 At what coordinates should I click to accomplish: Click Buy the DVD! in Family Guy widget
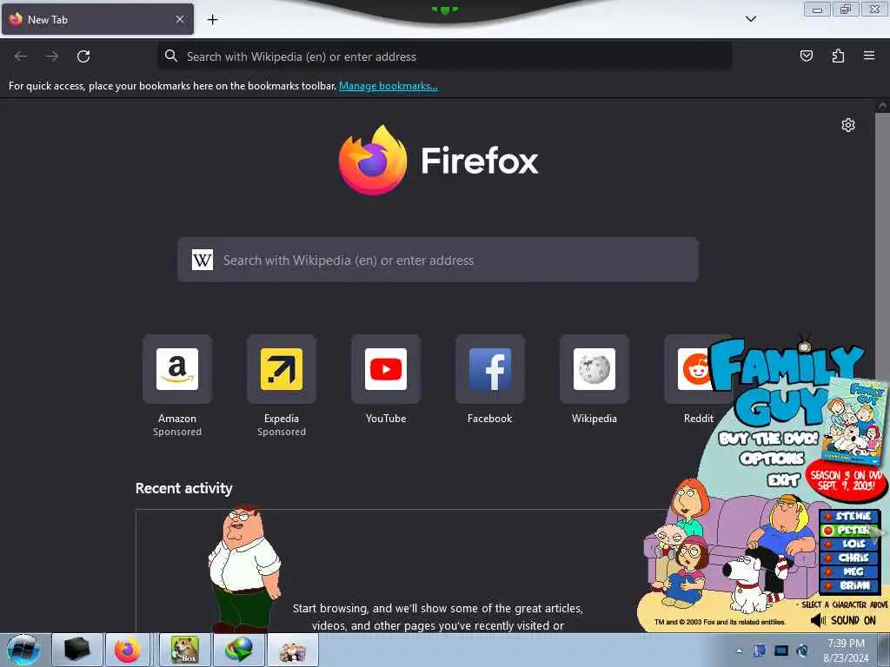(x=768, y=439)
